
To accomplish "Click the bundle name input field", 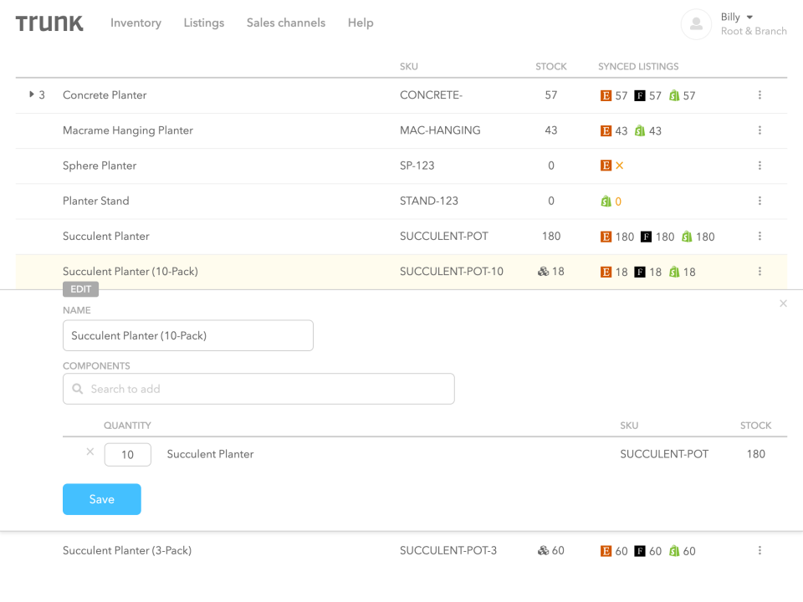I will (x=188, y=335).
